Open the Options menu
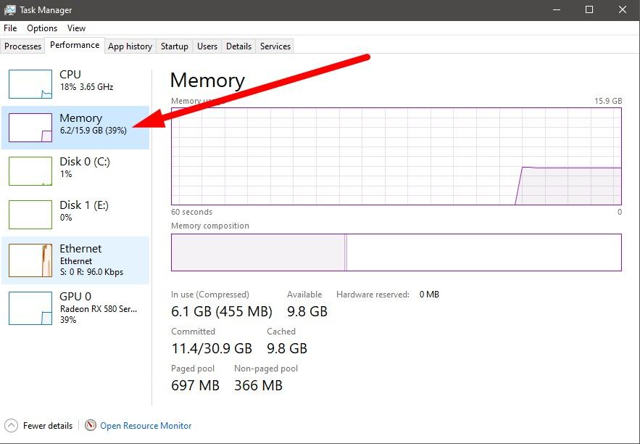The image size is (640, 444). [42, 28]
